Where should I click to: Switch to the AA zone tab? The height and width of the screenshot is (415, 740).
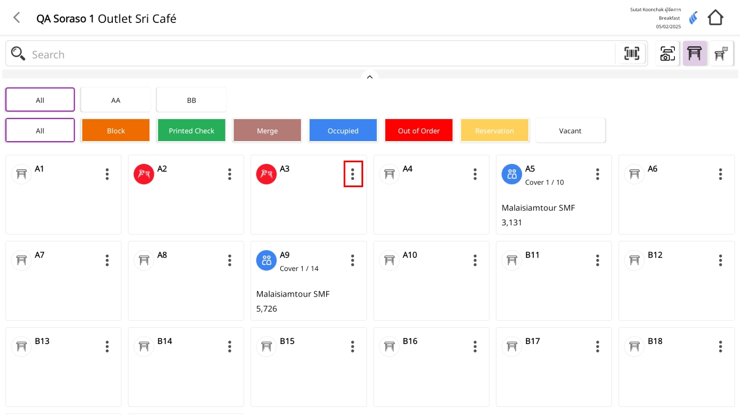tap(116, 100)
